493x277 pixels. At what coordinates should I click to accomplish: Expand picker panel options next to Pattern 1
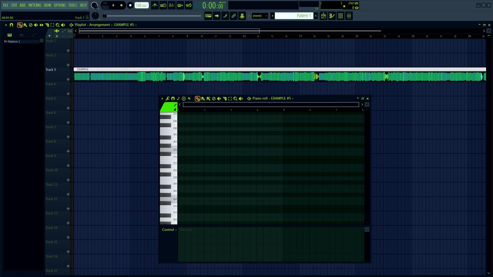[41, 41]
